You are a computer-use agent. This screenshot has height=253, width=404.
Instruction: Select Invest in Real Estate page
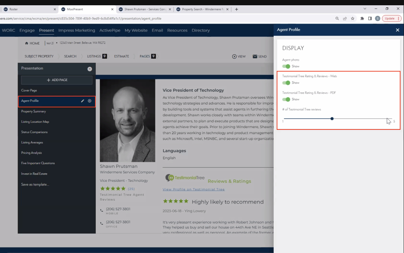[x=34, y=174]
